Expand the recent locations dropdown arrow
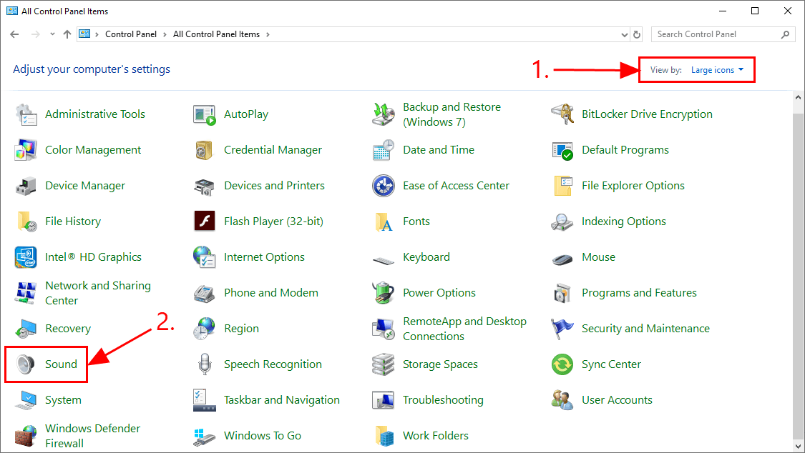The width and height of the screenshot is (805, 453). tap(52, 34)
